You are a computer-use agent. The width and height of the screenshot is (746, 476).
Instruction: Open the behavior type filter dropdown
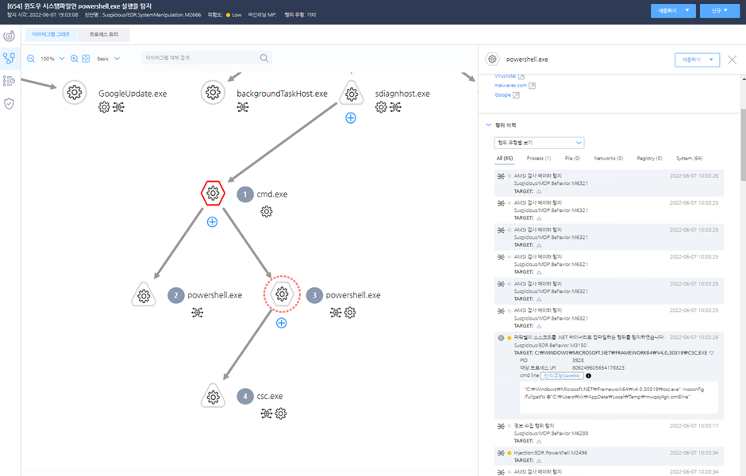pyautogui.click(x=539, y=143)
